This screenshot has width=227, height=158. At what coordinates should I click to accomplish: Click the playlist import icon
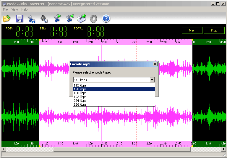click(81, 19)
